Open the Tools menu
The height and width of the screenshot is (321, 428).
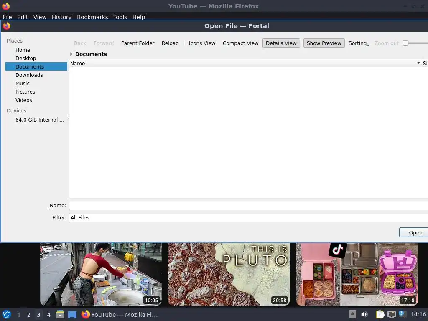point(120,17)
